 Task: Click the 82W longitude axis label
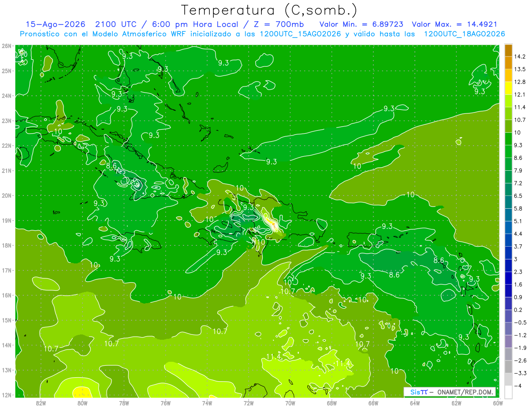click(41, 403)
